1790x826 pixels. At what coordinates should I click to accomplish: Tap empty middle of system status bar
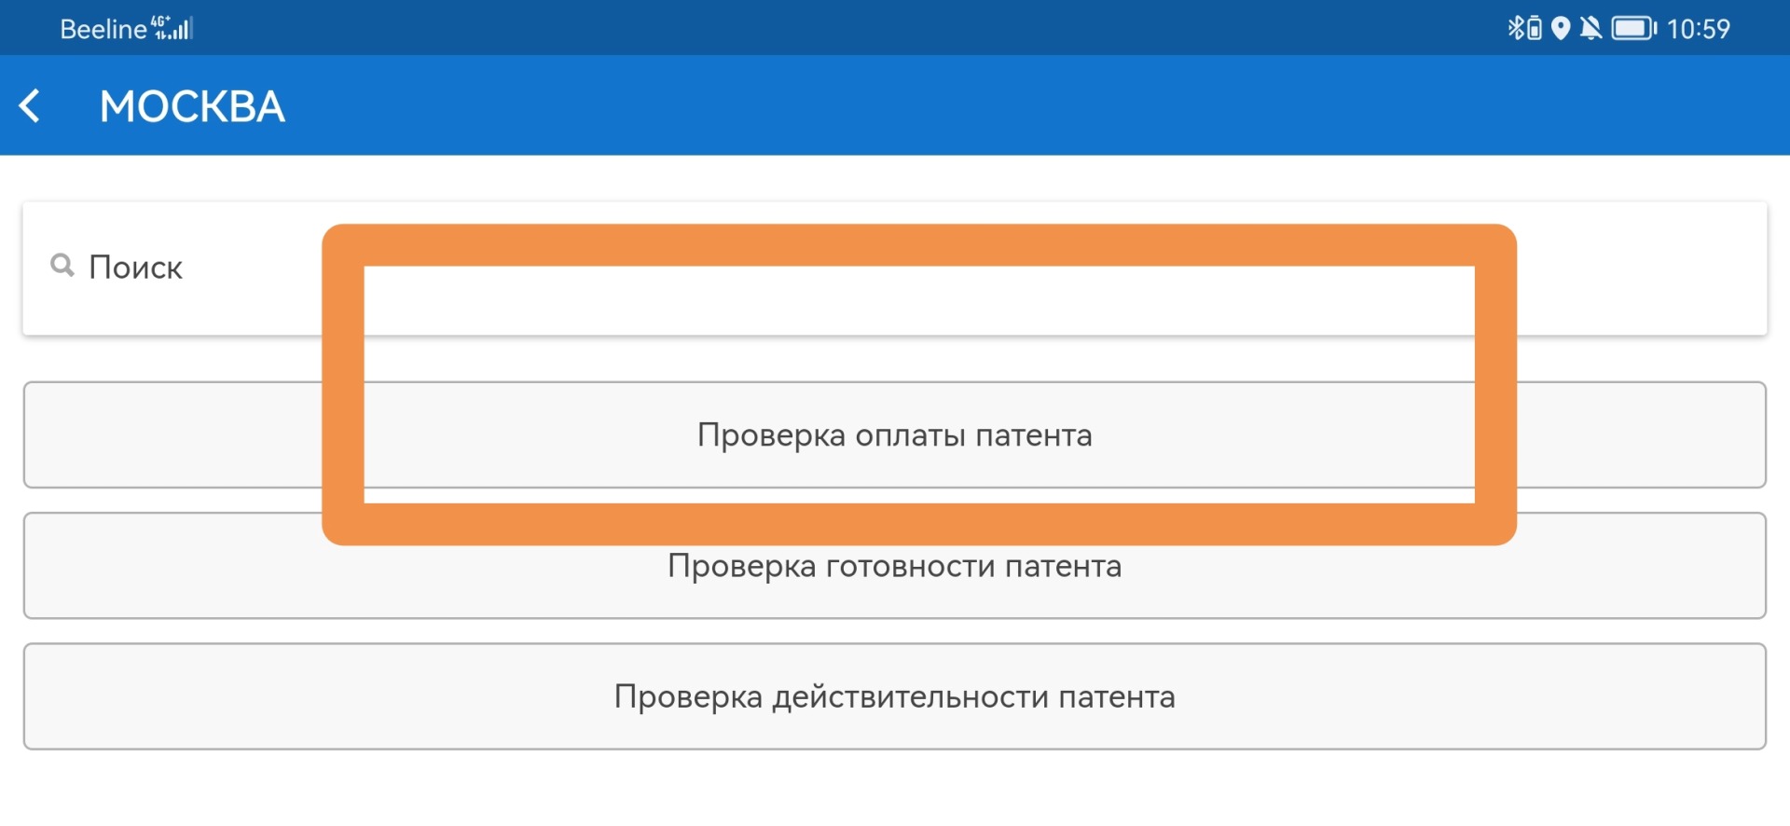pyautogui.click(x=839, y=28)
